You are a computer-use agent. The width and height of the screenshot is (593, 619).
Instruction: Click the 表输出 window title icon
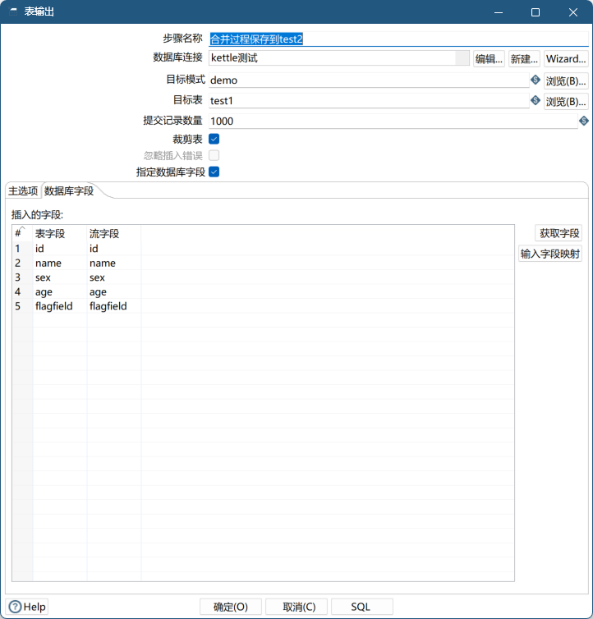(x=13, y=12)
